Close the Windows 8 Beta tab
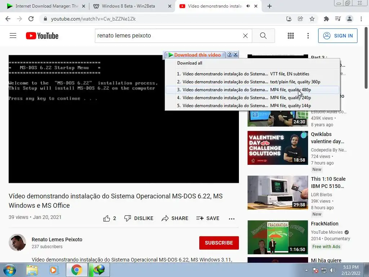Image resolution: width=369 pixels, height=277 pixels. [x=170, y=6]
